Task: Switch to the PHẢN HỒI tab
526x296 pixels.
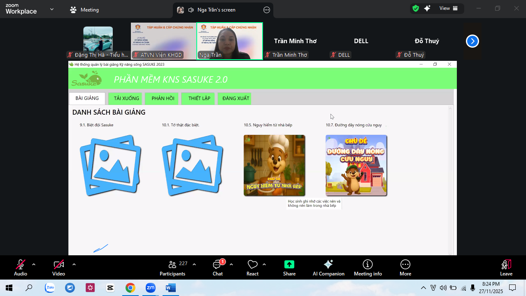Action: click(x=163, y=99)
